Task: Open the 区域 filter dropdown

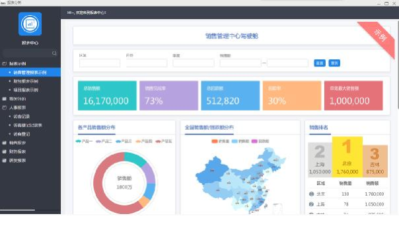Action: 100,63
